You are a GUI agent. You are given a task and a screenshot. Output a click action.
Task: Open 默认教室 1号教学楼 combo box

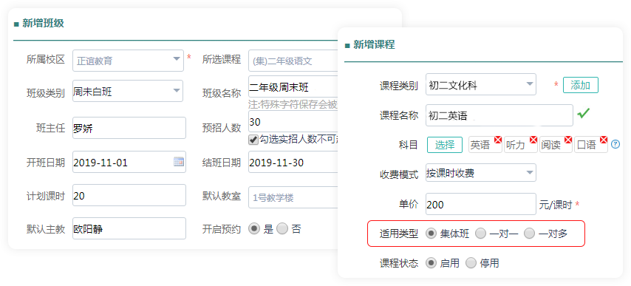point(293,197)
